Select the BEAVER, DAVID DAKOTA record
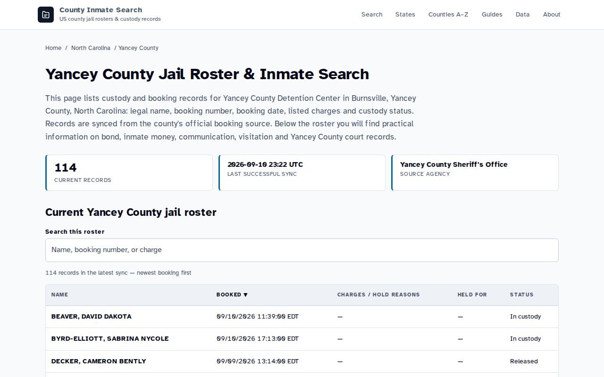 point(92,317)
